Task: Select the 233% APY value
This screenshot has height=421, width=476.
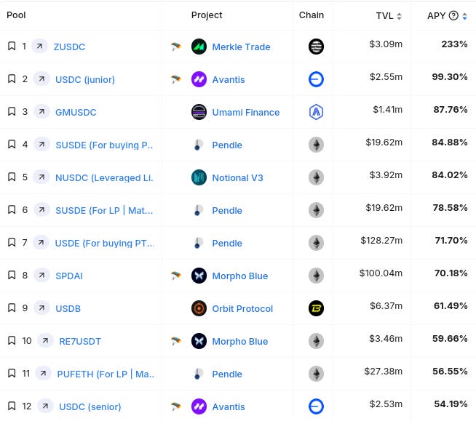Action: (x=454, y=44)
